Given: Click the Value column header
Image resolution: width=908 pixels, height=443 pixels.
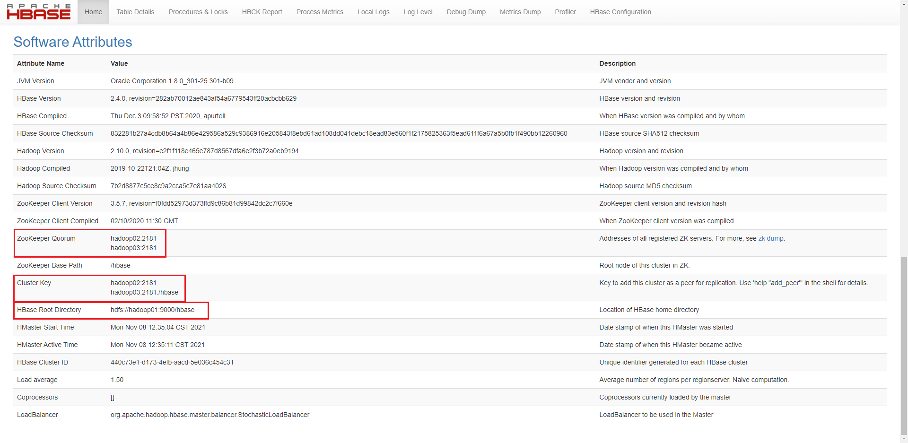Looking at the screenshot, I should [119, 63].
